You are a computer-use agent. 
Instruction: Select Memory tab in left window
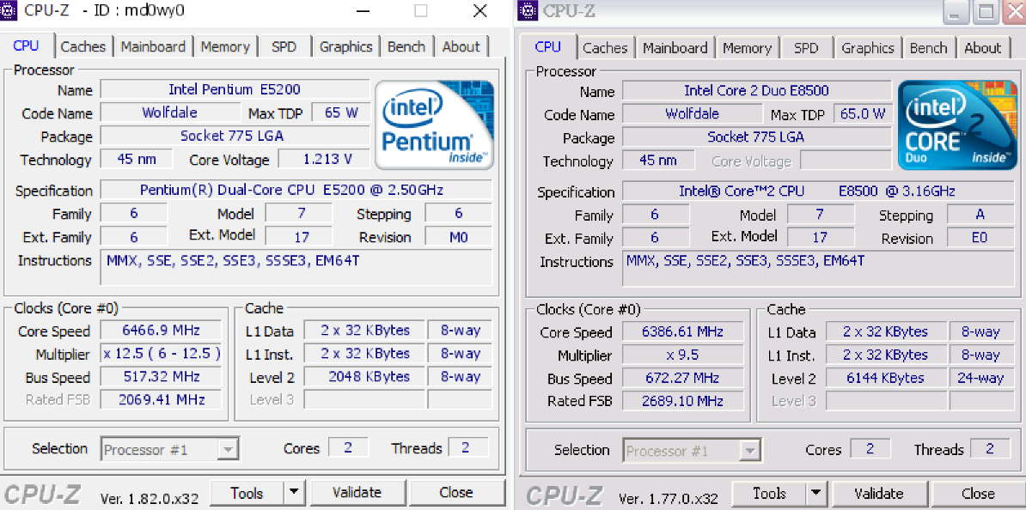point(225,47)
